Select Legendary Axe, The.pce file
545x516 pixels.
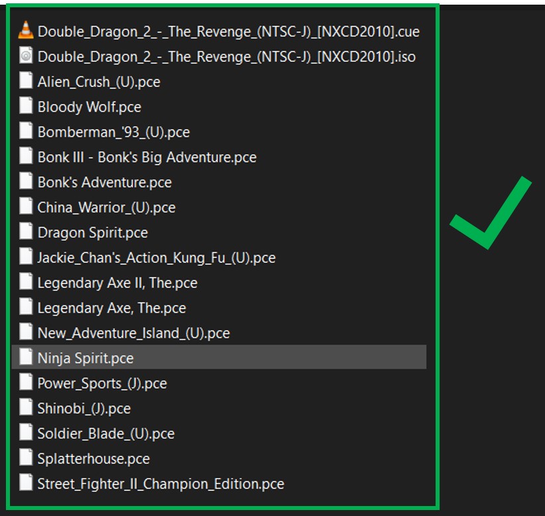click(x=111, y=308)
